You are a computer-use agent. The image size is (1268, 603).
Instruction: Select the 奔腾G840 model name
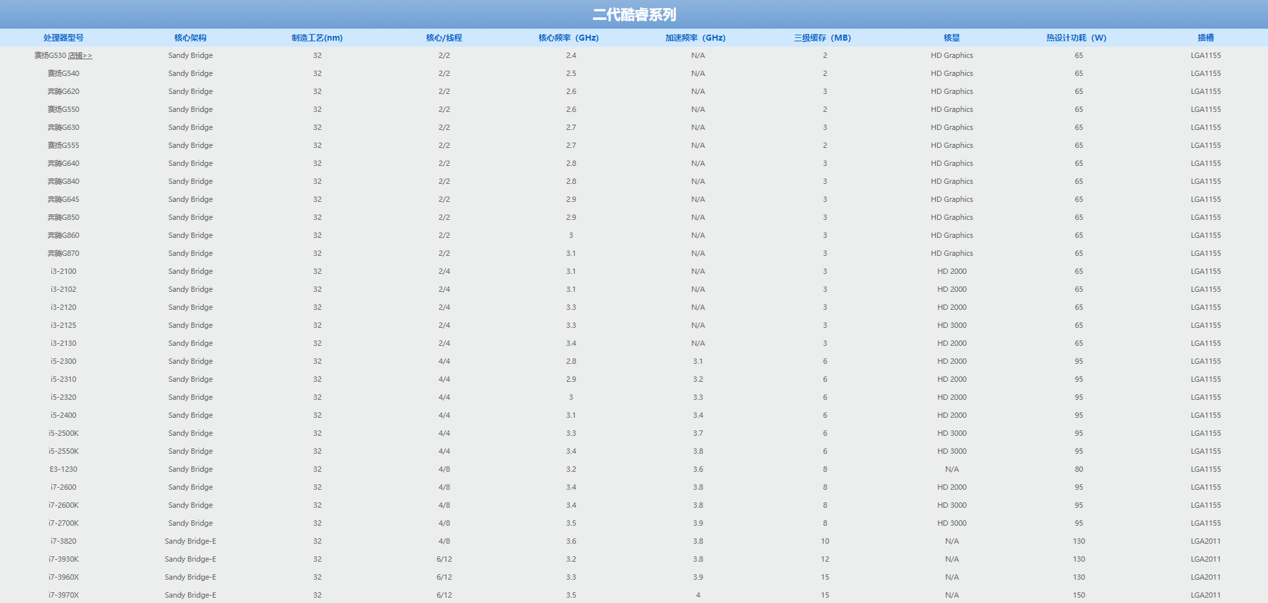point(63,181)
